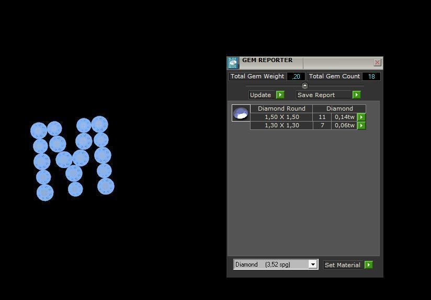Click the green arrow for the 0,14tw row

361,117
